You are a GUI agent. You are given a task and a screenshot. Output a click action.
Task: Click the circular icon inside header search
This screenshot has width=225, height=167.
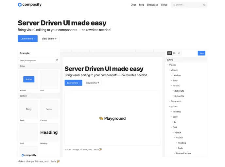pyautogui.click(x=204, y=5)
